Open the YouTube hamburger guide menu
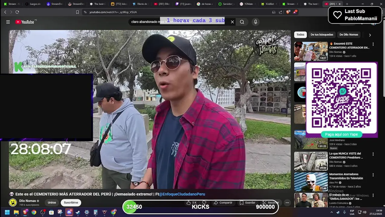This screenshot has height=217, width=385. (x=8, y=22)
